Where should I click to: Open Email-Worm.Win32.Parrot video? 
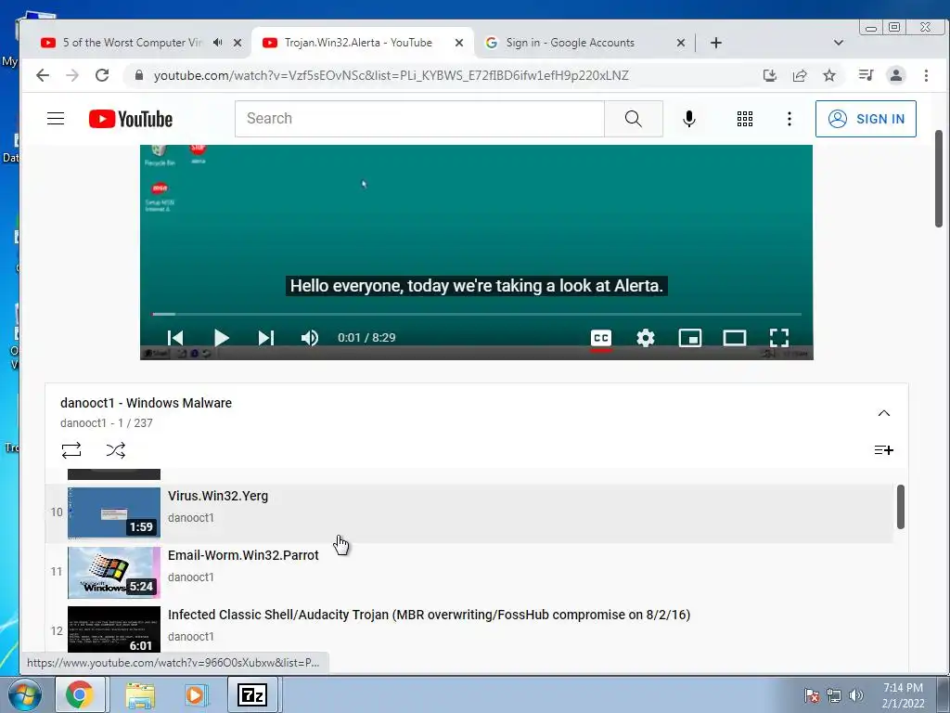point(469,572)
